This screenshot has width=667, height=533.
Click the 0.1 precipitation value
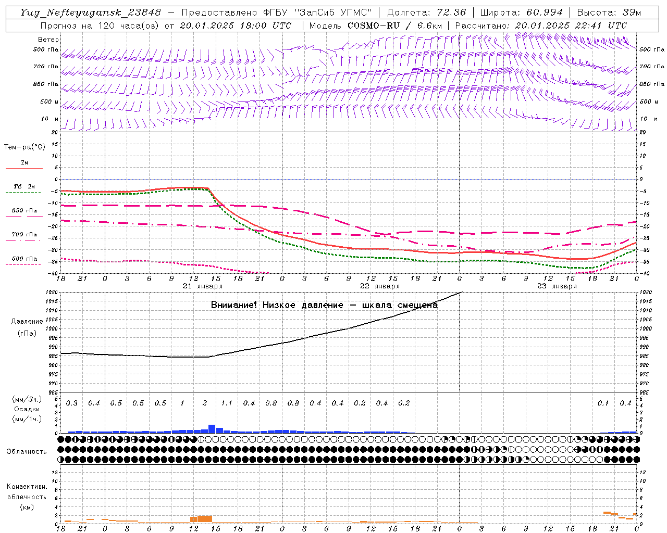pos(603,403)
